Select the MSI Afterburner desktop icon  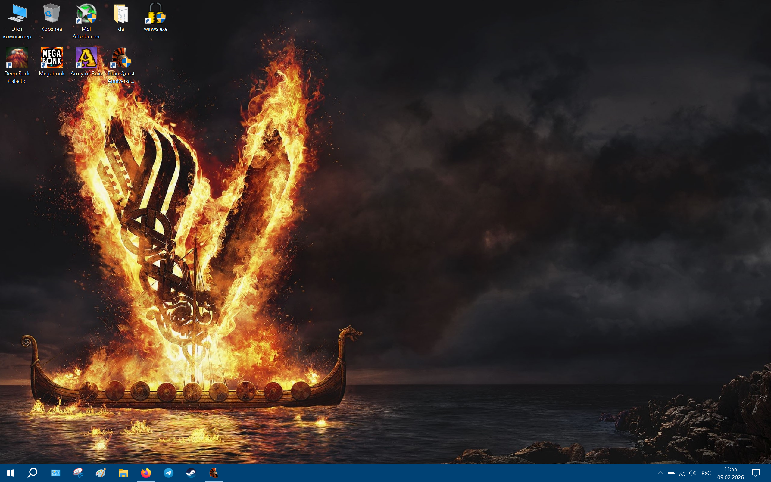[x=86, y=17]
